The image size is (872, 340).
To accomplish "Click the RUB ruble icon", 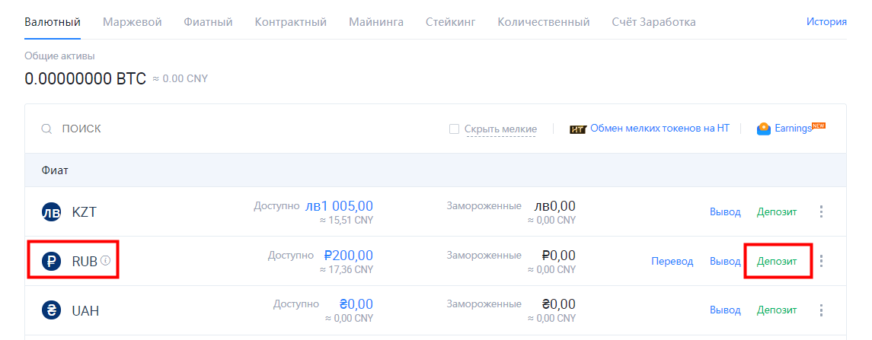I will pos(52,261).
